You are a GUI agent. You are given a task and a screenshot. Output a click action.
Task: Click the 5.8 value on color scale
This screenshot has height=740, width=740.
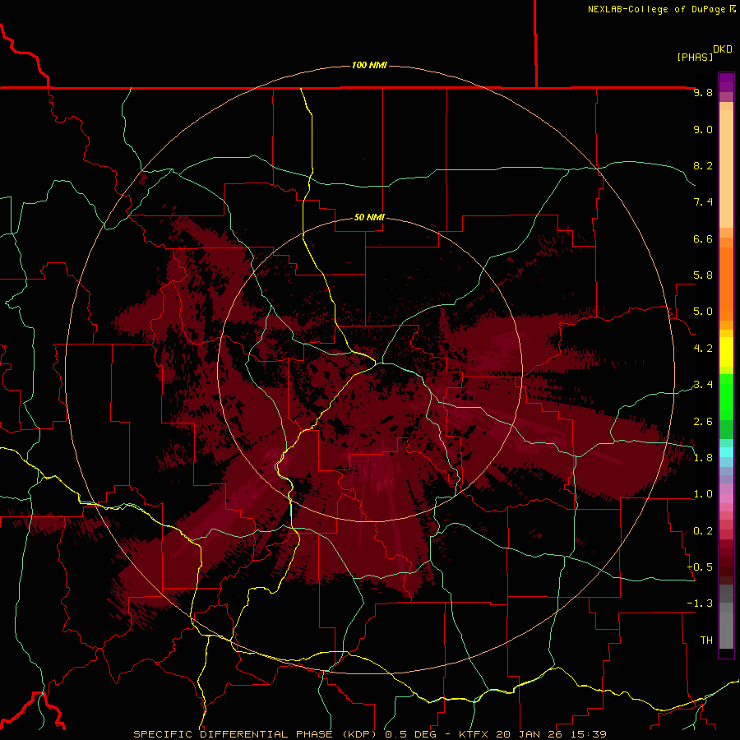coord(703,275)
